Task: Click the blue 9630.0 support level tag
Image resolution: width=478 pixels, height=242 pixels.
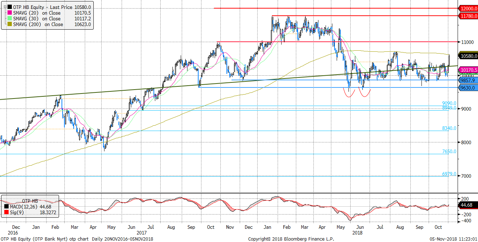Action: [x=468, y=87]
